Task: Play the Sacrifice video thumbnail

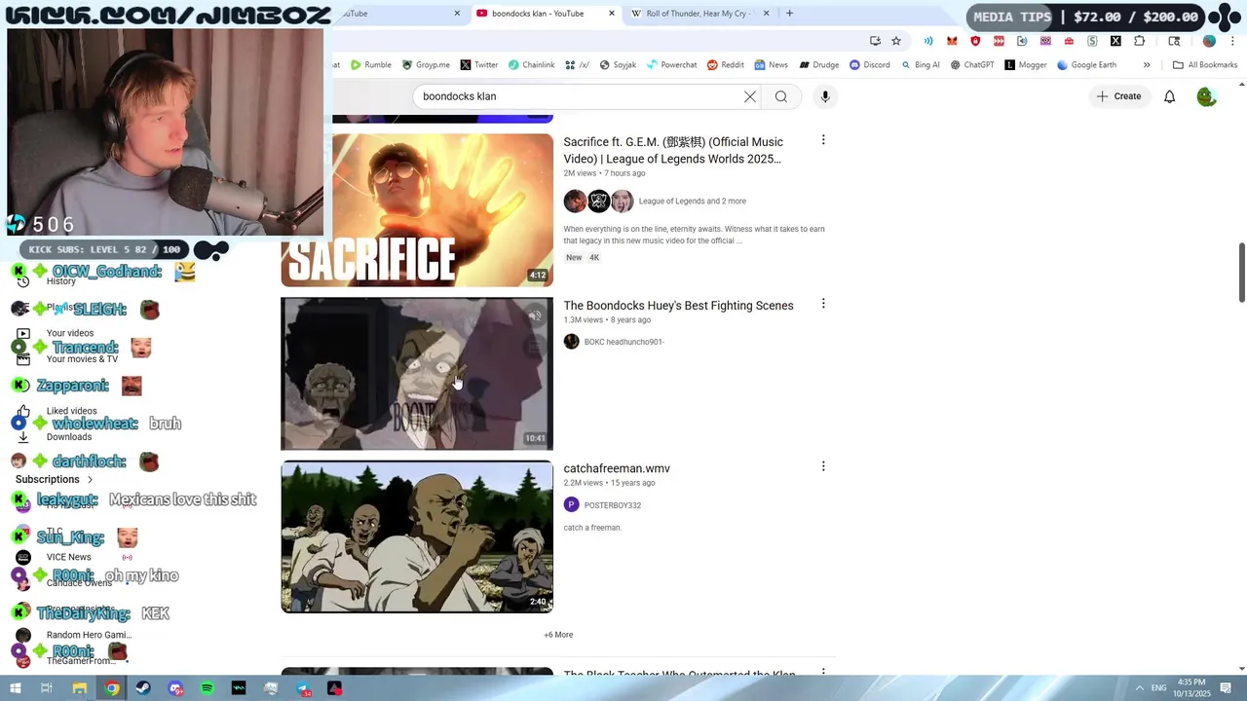Action: pyautogui.click(x=417, y=209)
